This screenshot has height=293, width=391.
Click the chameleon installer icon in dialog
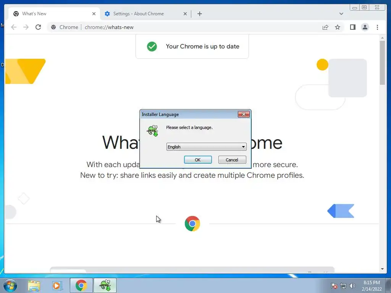pos(153,130)
